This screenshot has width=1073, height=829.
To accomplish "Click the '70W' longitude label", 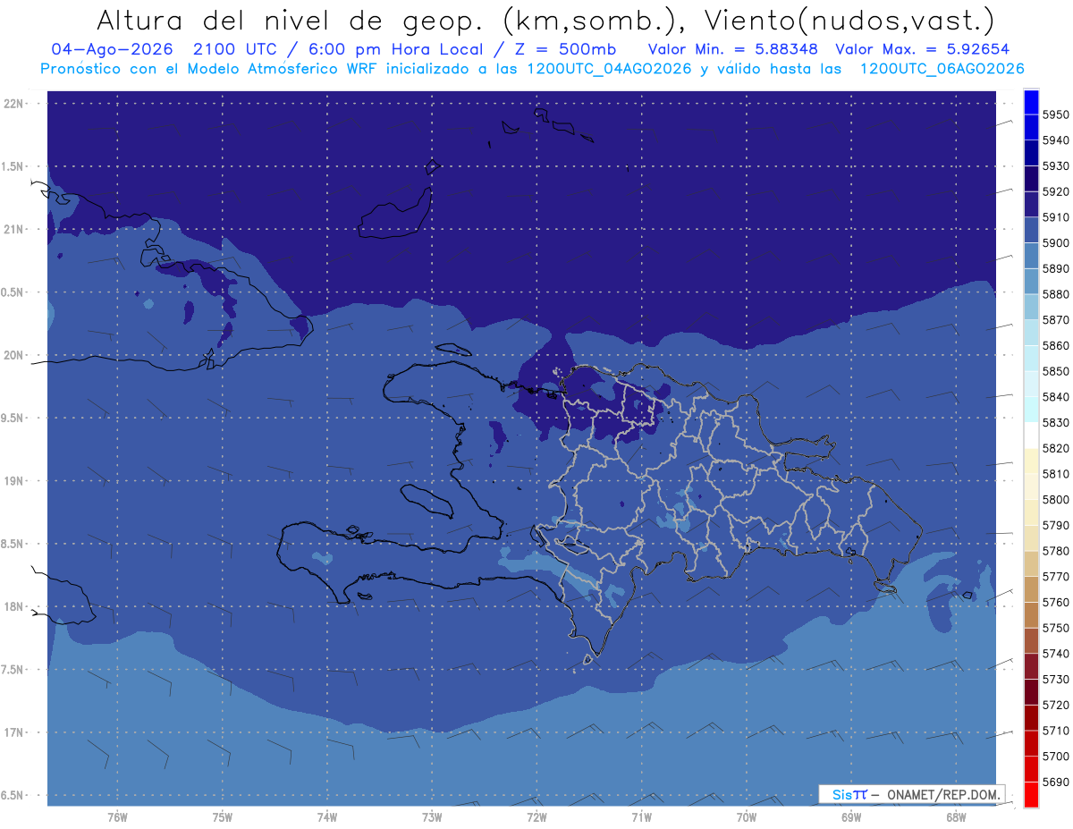I will (x=747, y=817).
